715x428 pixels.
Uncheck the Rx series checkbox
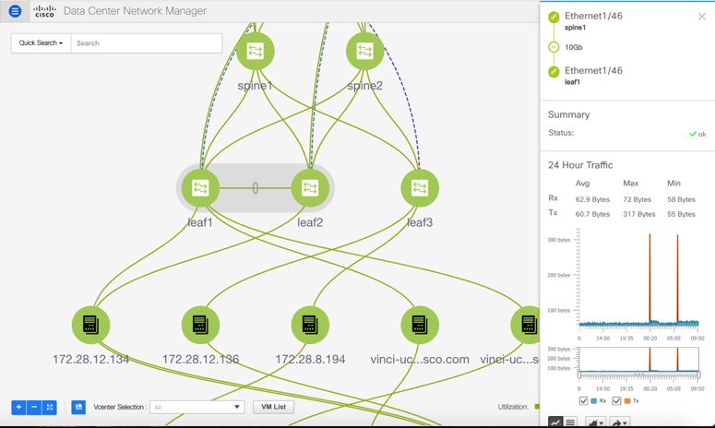coord(583,401)
